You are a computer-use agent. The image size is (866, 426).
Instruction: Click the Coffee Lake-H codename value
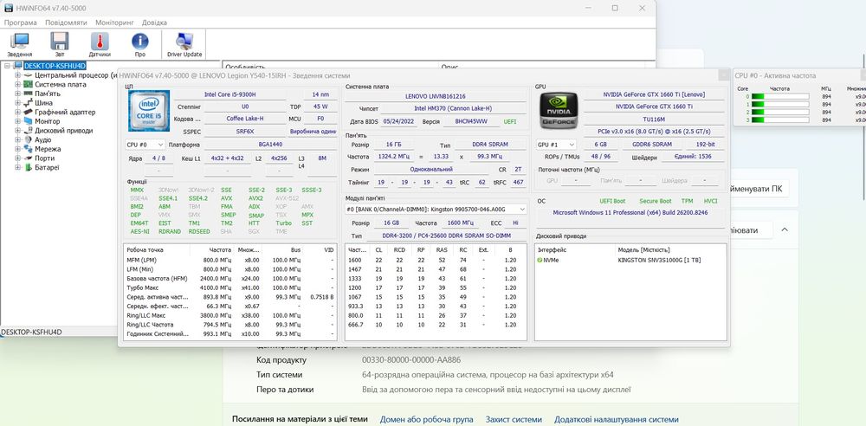click(x=245, y=119)
